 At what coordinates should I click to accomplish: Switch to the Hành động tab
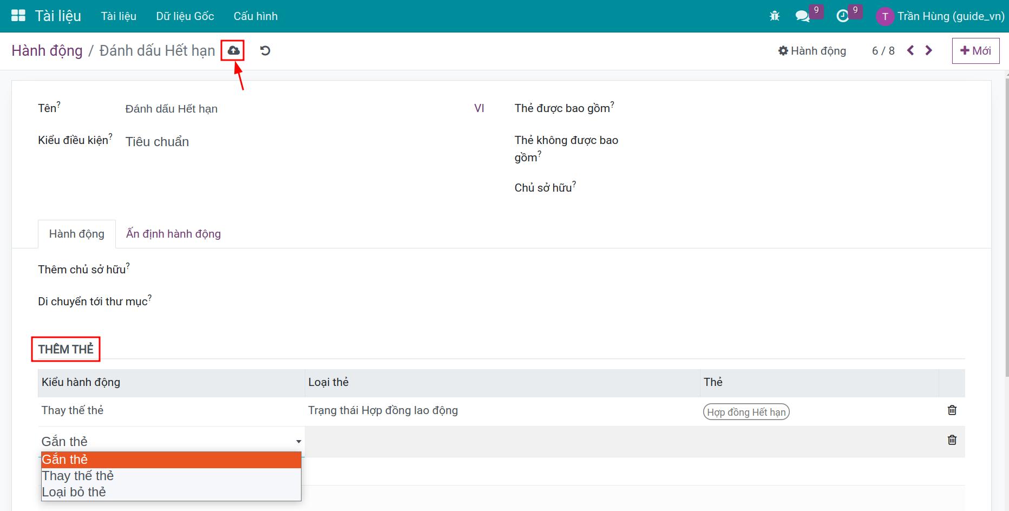coord(77,234)
